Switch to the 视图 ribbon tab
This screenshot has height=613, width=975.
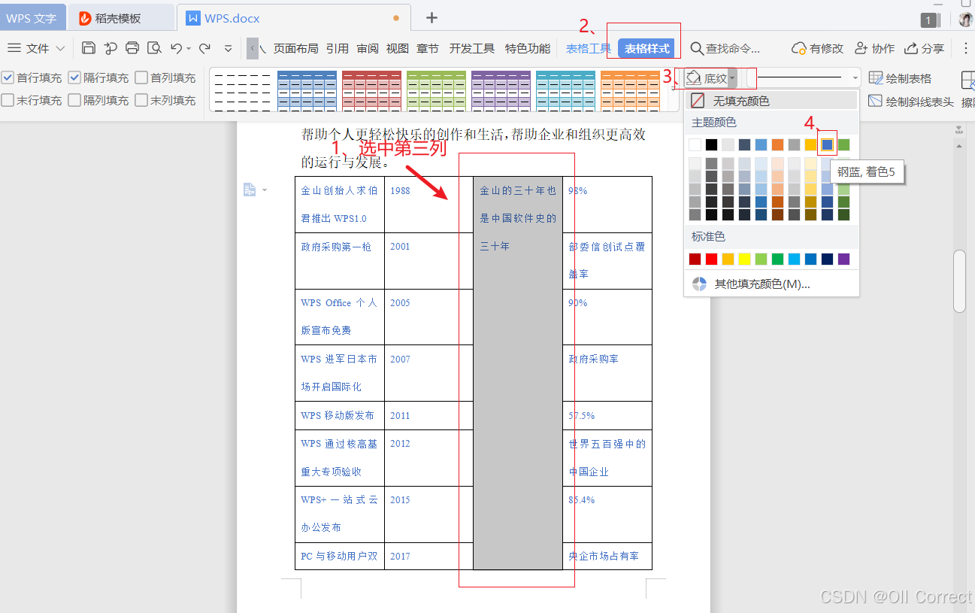[398, 48]
